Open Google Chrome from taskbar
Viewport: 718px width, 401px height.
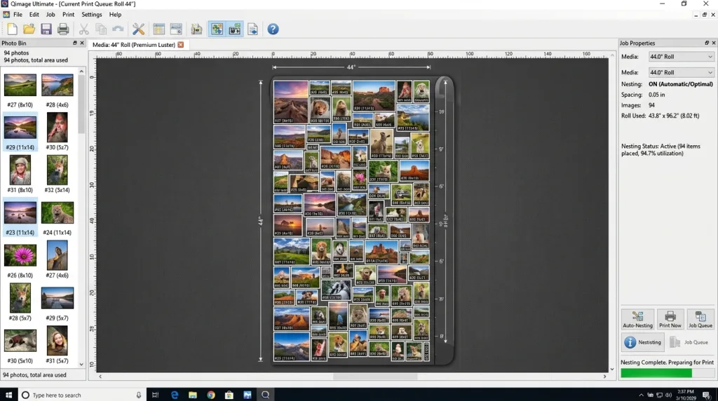click(210, 395)
